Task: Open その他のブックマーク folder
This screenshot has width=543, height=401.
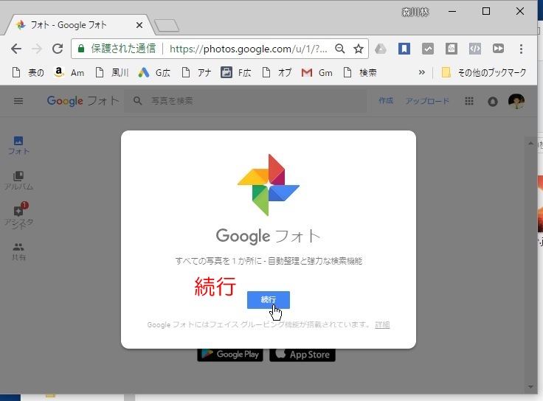Action: (x=484, y=73)
